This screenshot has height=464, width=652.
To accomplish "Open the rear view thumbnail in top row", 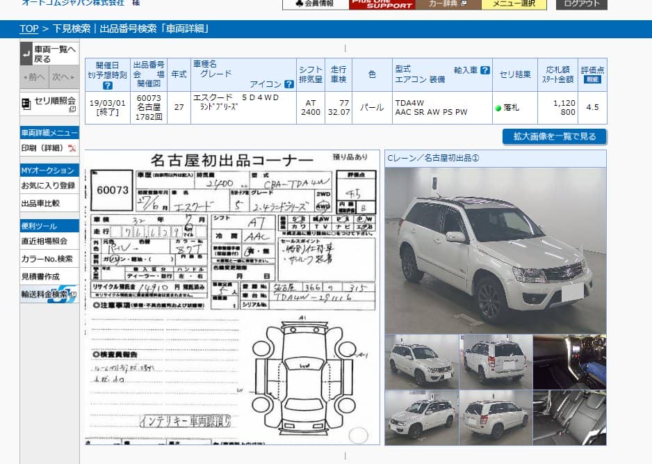I will click(496, 362).
